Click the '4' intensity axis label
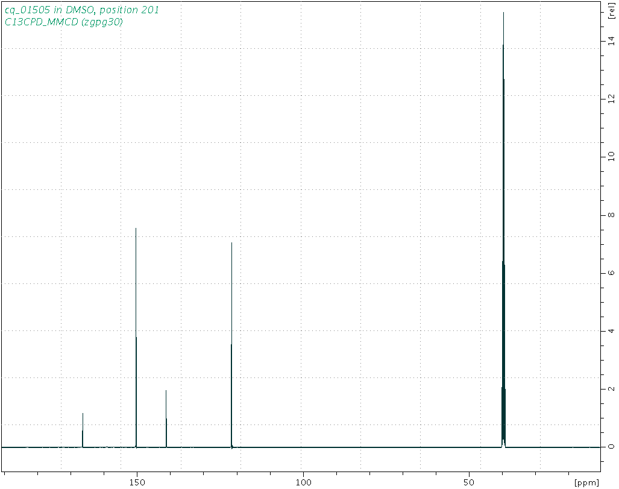 [611, 330]
